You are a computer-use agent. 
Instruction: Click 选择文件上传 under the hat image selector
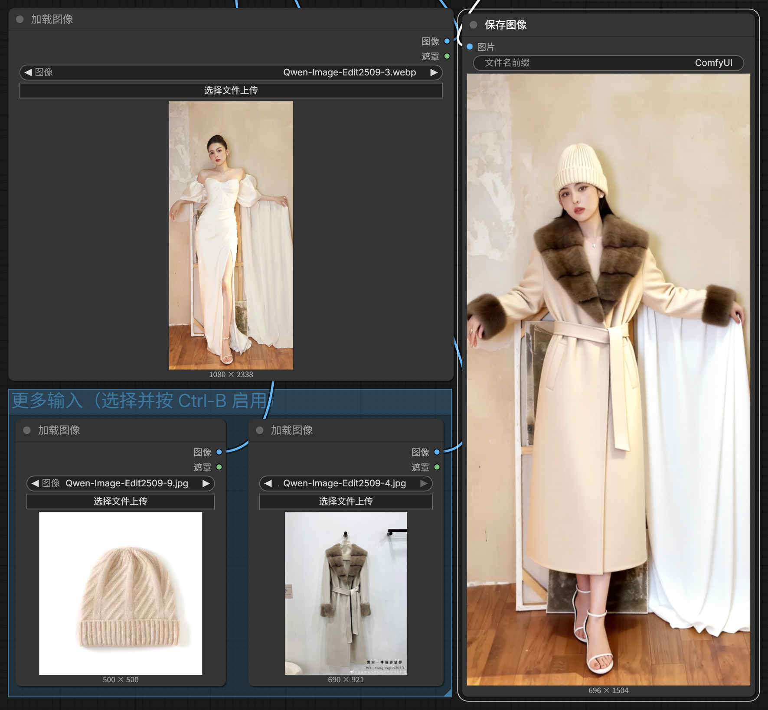tap(121, 502)
